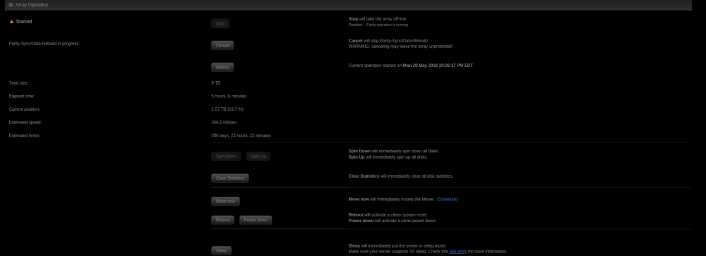Select 'Stop will take the array off-line' text
This screenshot has width=706, height=256.
pyautogui.click(x=378, y=19)
